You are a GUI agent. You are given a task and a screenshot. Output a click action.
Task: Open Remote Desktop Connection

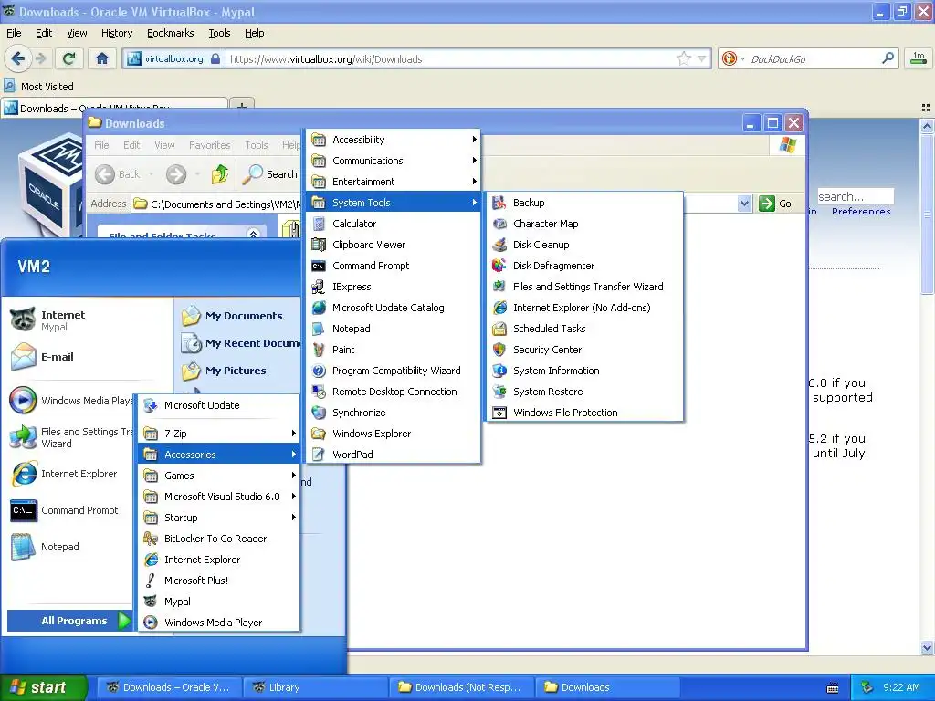click(394, 392)
